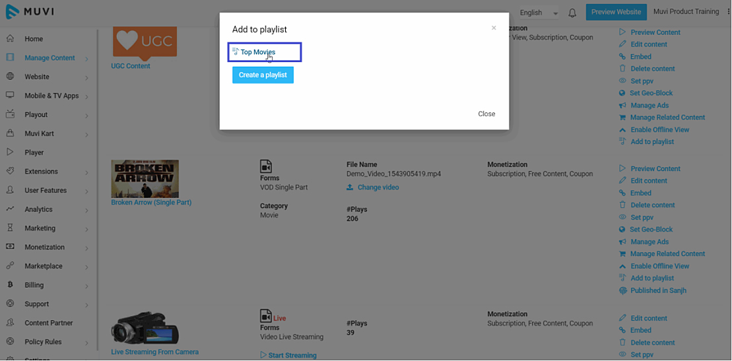Click Manage Ads megaphone icon for UGC Content
Viewport: 732px width, 361px height.
(622, 105)
